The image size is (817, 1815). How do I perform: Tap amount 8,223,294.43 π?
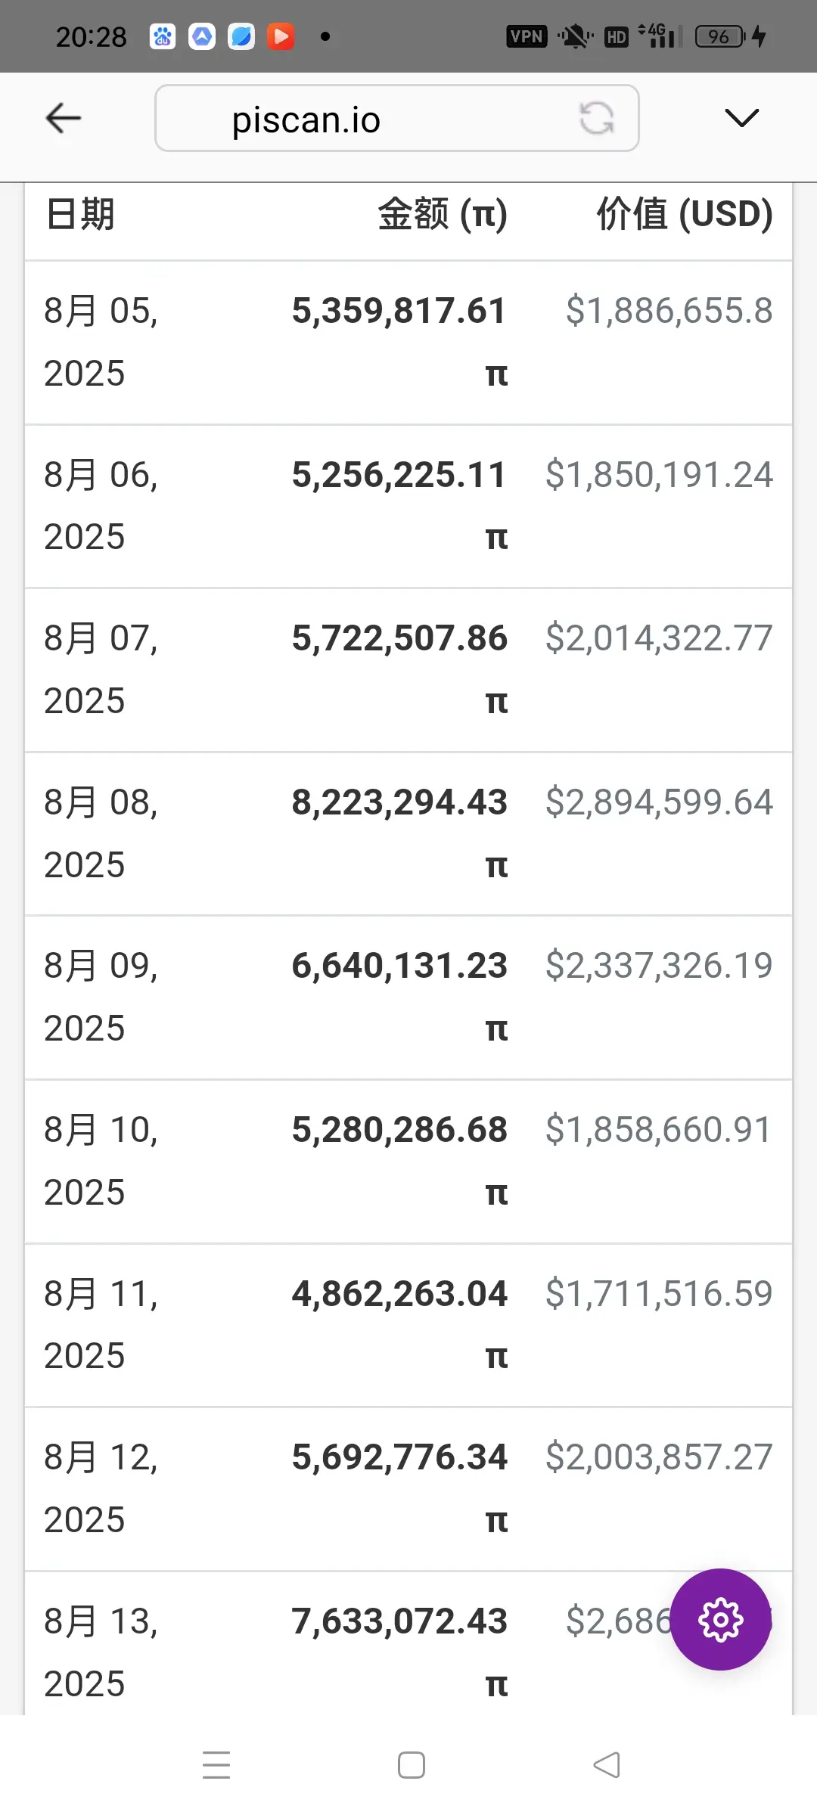click(x=399, y=833)
